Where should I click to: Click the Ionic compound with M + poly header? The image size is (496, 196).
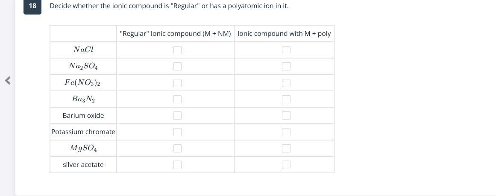[284, 34]
